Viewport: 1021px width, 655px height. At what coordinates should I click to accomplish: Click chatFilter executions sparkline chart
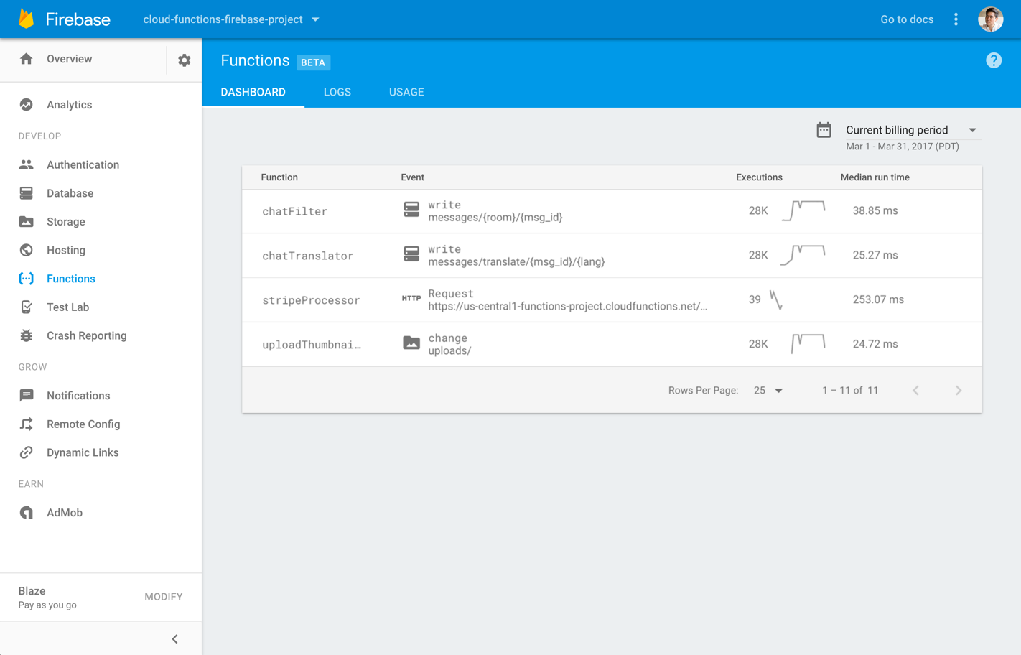click(x=803, y=210)
